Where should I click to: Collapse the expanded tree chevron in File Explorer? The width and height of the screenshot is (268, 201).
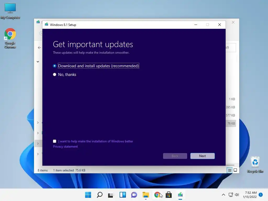pos(38,62)
